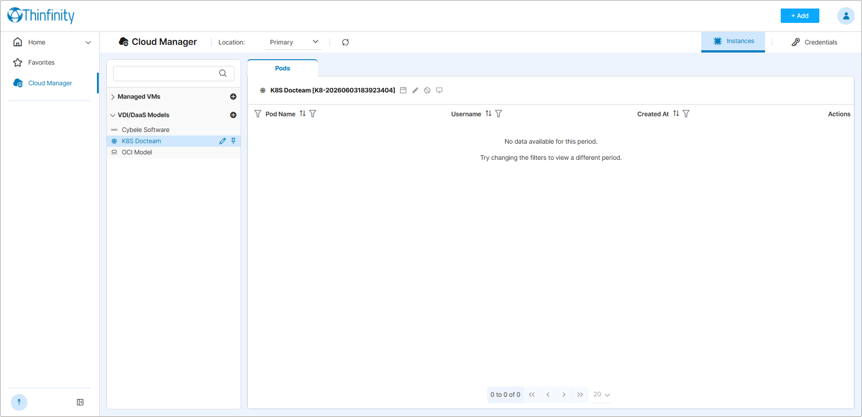Open the Pod Name column filter
The image size is (862, 417).
313,114
